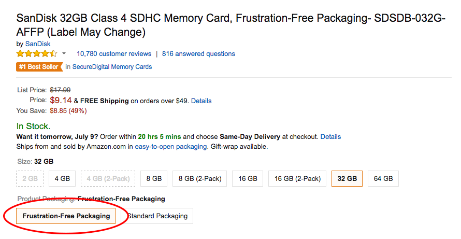The height and width of the screenshot is (239, 461).
Task: Select the 8 GB size option
Action: [x=154, y=178]
